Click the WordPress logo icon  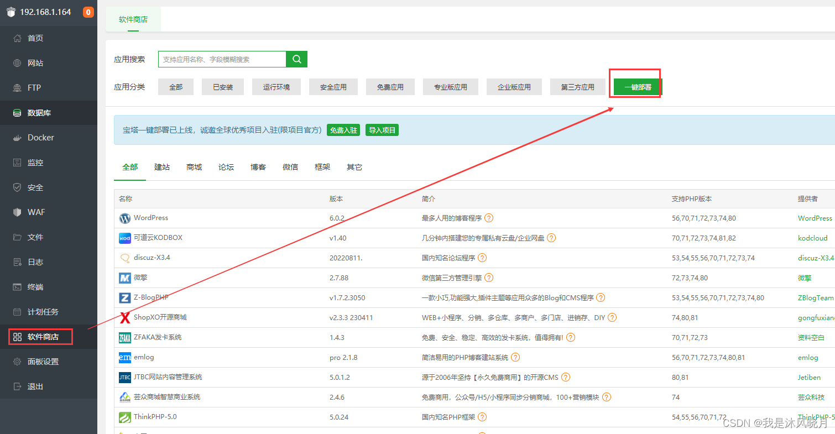pos(125,218)
